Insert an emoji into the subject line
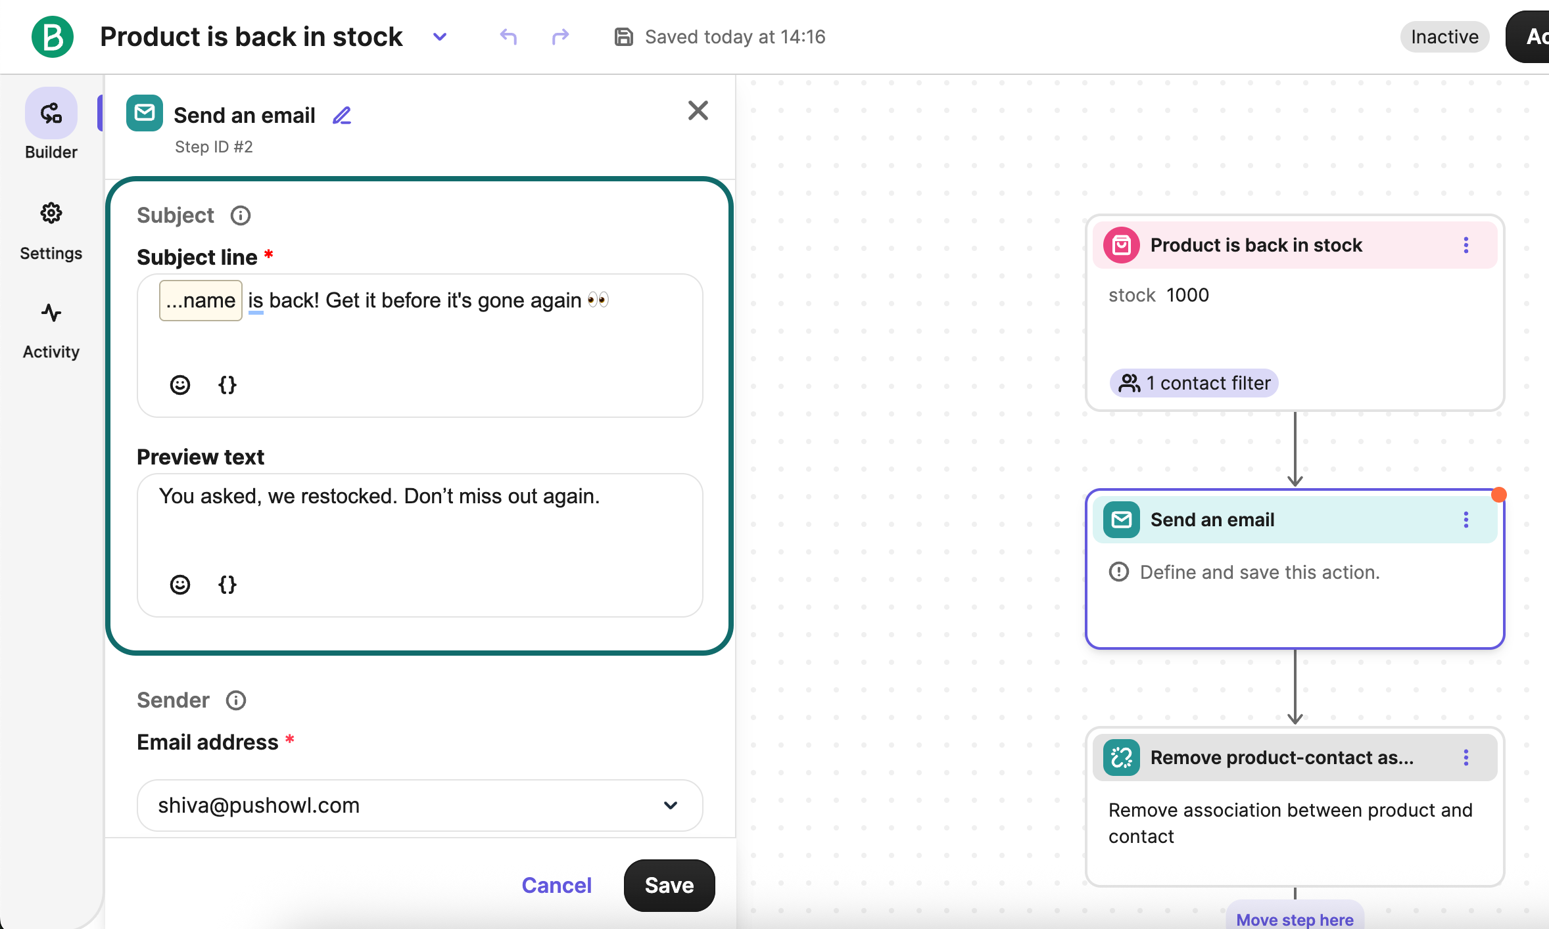The width and height of the screenshot is (1549, 929). [x=180, y=384]
